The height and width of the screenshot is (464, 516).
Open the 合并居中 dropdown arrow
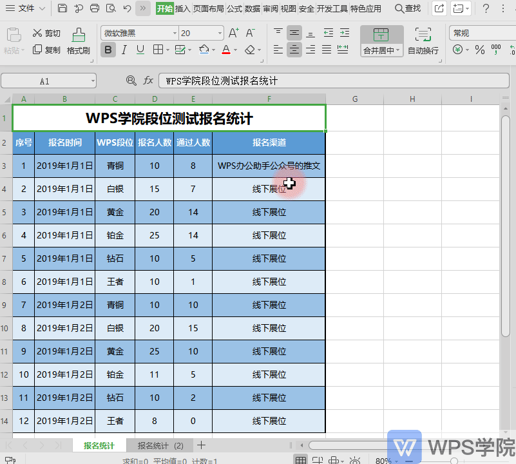pos(398,50)
